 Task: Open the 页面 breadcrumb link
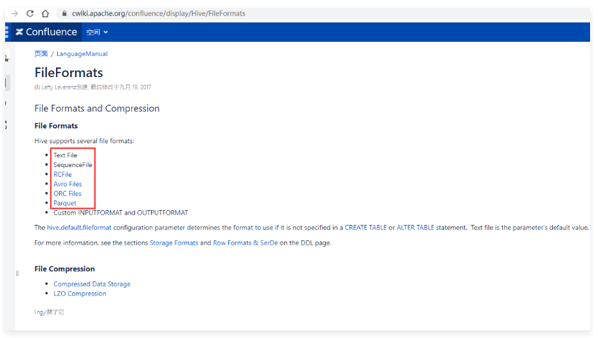point(41,53)
